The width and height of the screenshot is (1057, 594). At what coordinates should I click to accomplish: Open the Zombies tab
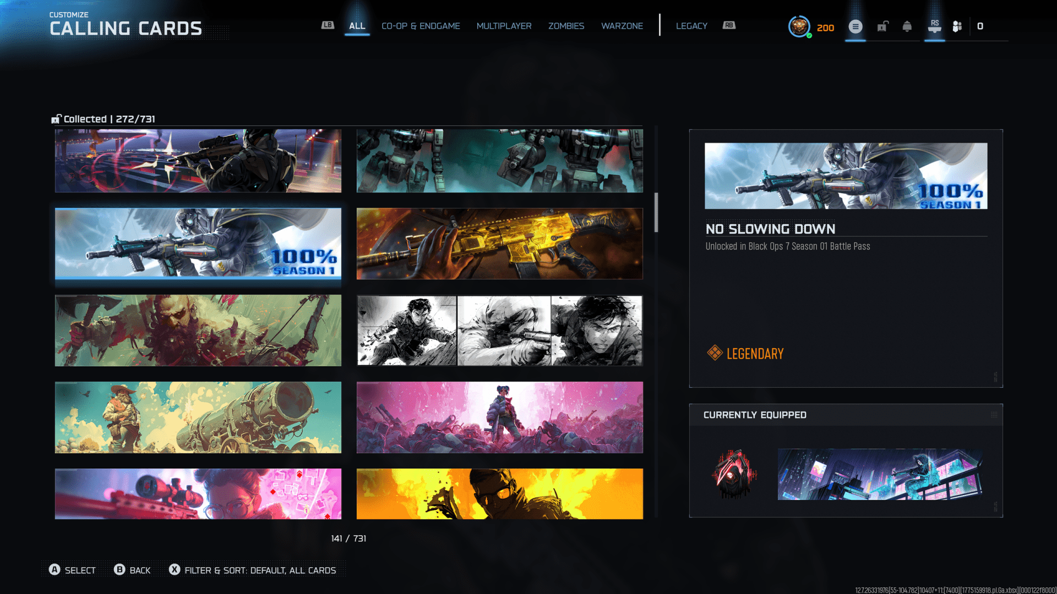566,26
